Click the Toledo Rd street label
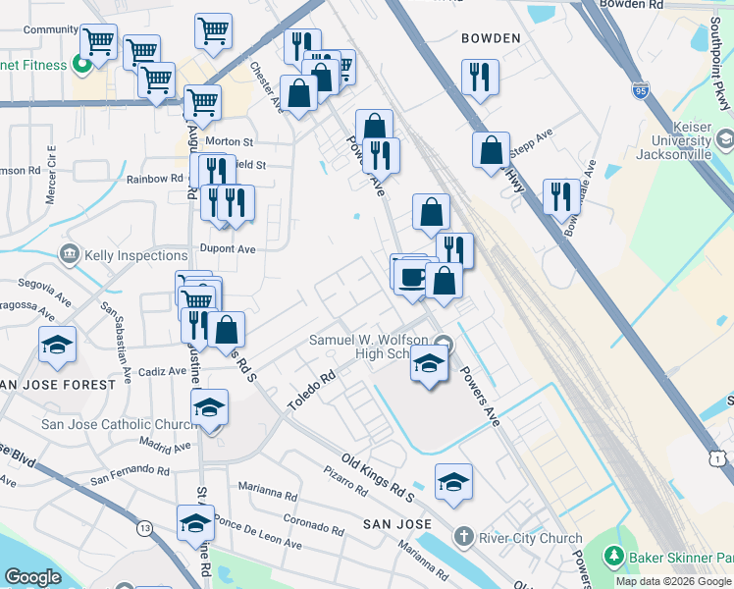Screen dimensions: 734x589 pos(312,391)
